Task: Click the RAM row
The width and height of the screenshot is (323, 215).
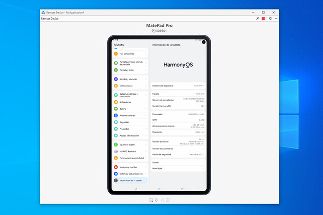Action: click(178, 120)
